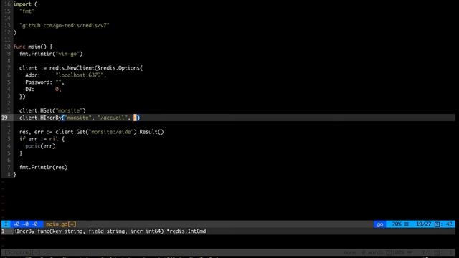Click the "Password:" field name
The height and width of the screenshot is (258, 459).
click(39, 82)
